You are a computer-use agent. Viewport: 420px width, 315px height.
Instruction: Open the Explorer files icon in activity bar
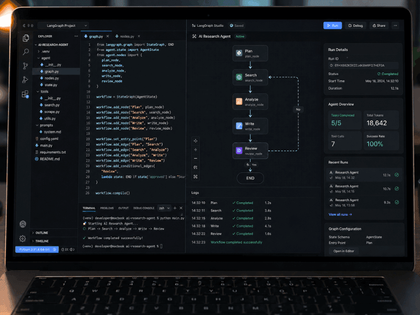tap(26, 38)
